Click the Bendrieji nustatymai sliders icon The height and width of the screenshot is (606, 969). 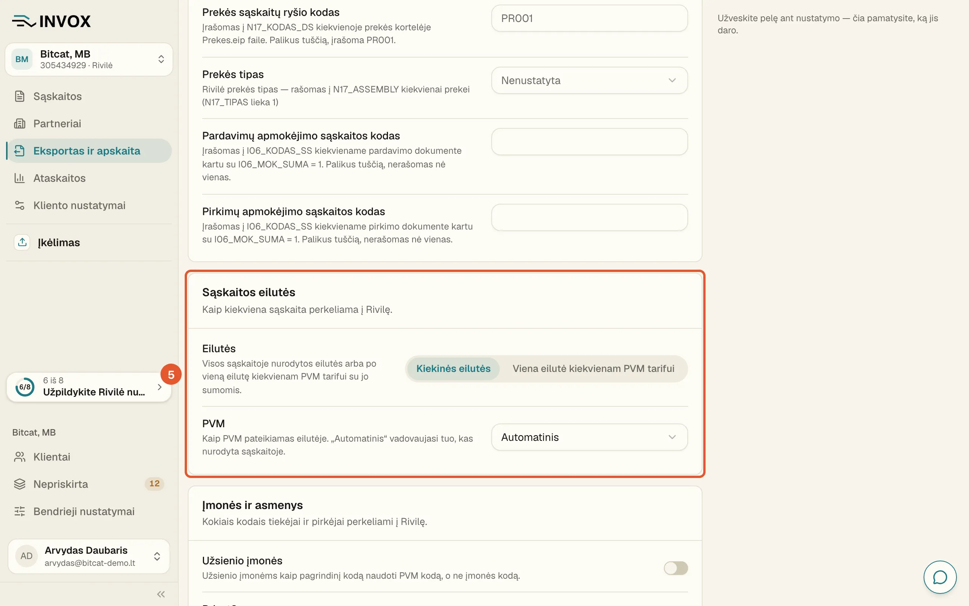[20, 511]
